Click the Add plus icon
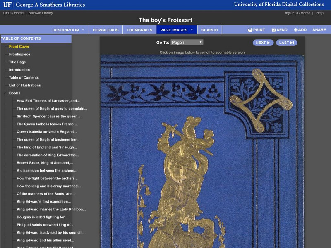 [296, 30]
